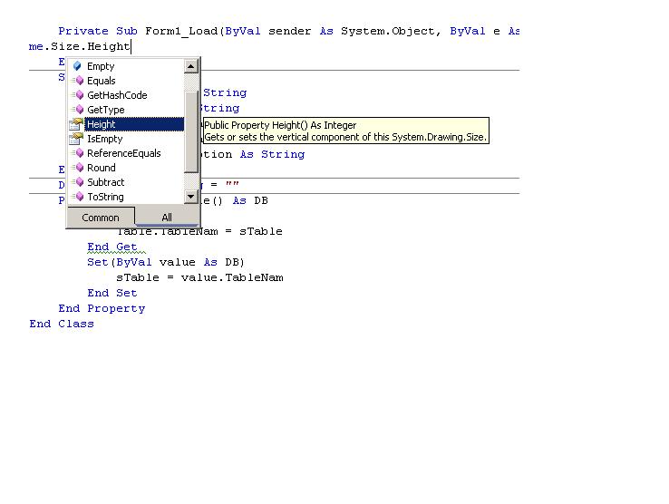Click the list scrollbar down arrow
The width and height of the screenshot is (669, 504).
pyautogui.click(x=190, y=197)
